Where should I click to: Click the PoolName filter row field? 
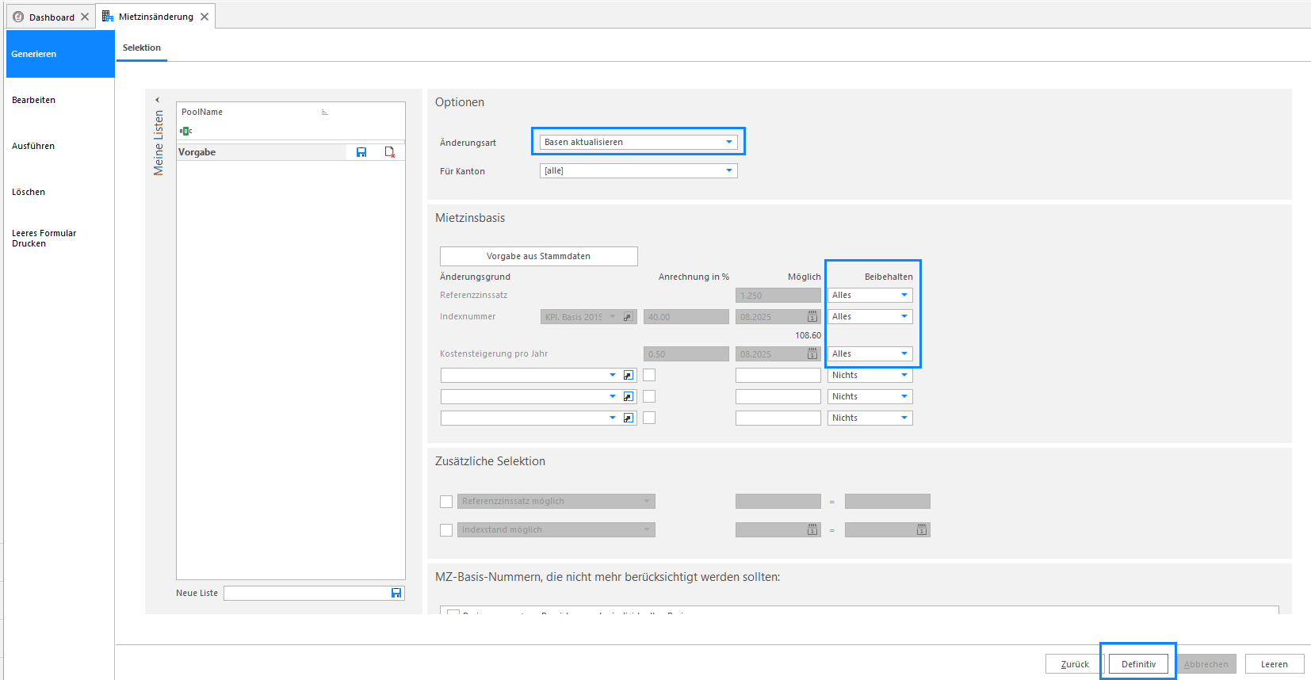point(291,131)
